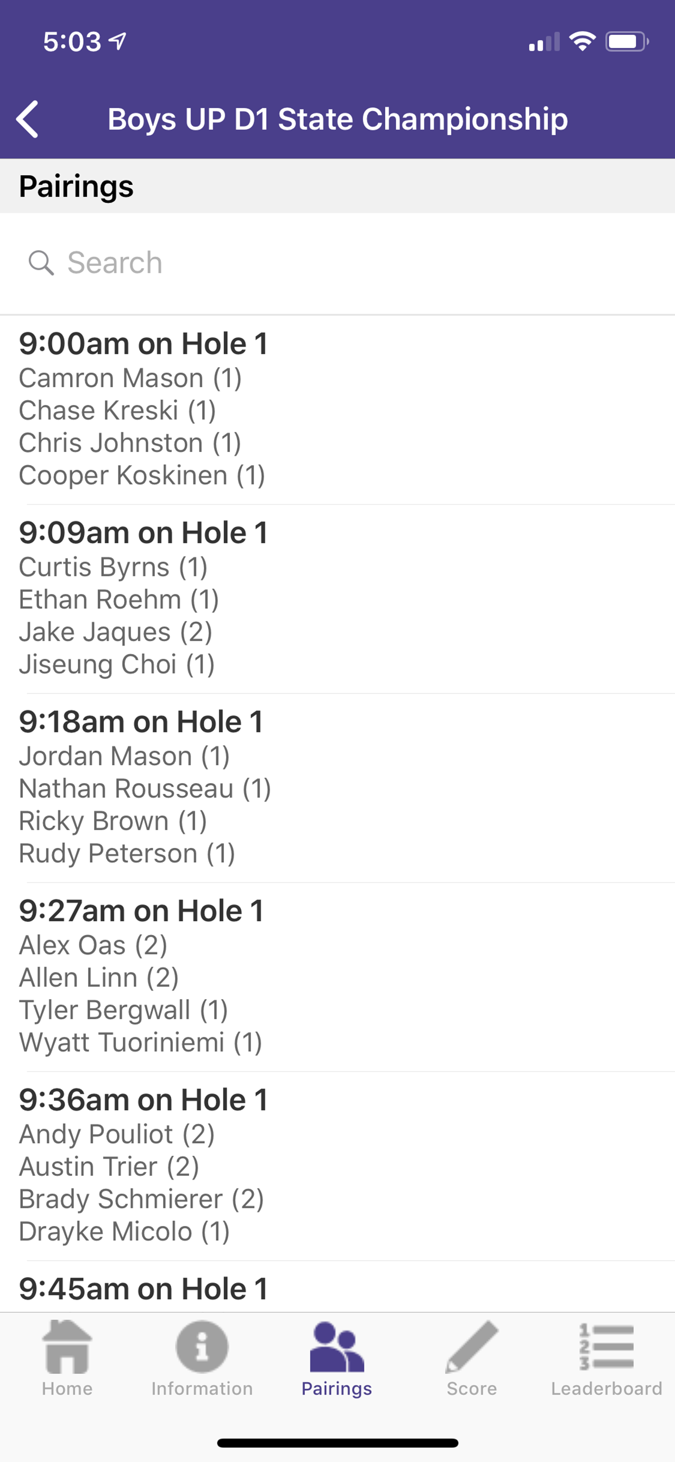Open the Score pencil icon

pos(471,1347)
